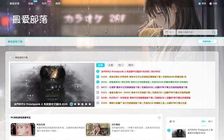224x140 pixels.
Task: Open 写作 in top navigation
Action: 44,3
